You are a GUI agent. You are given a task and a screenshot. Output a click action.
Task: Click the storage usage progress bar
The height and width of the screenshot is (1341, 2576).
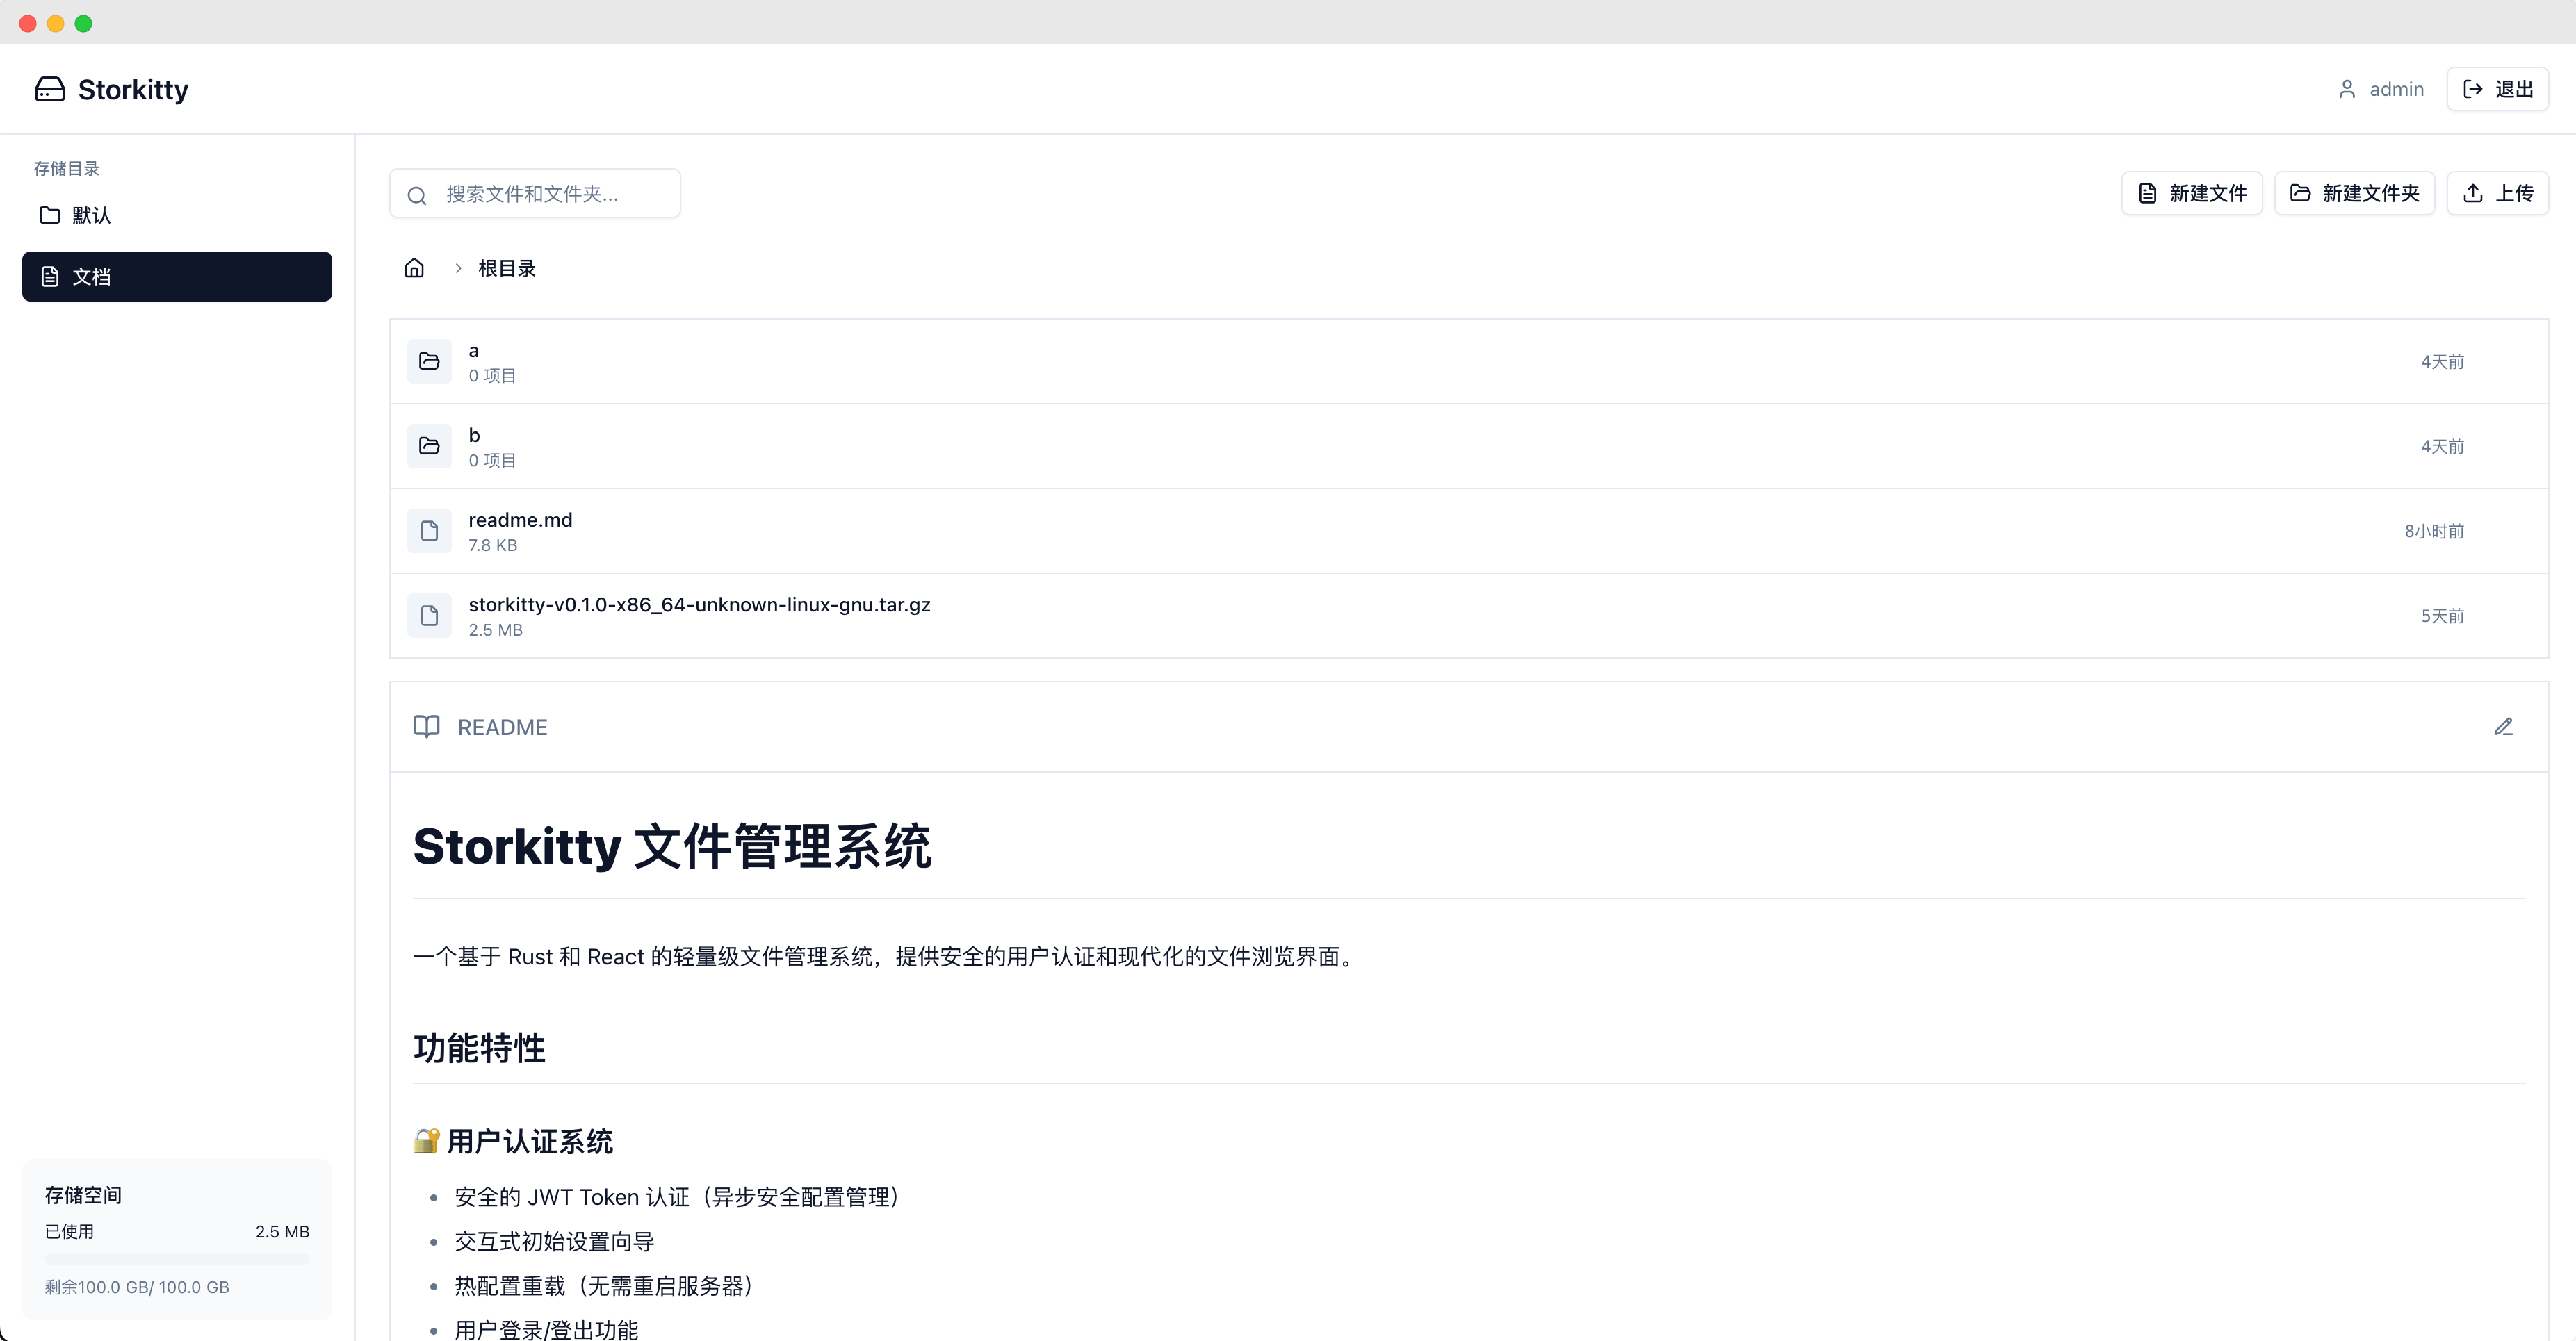click(177, 1259)
